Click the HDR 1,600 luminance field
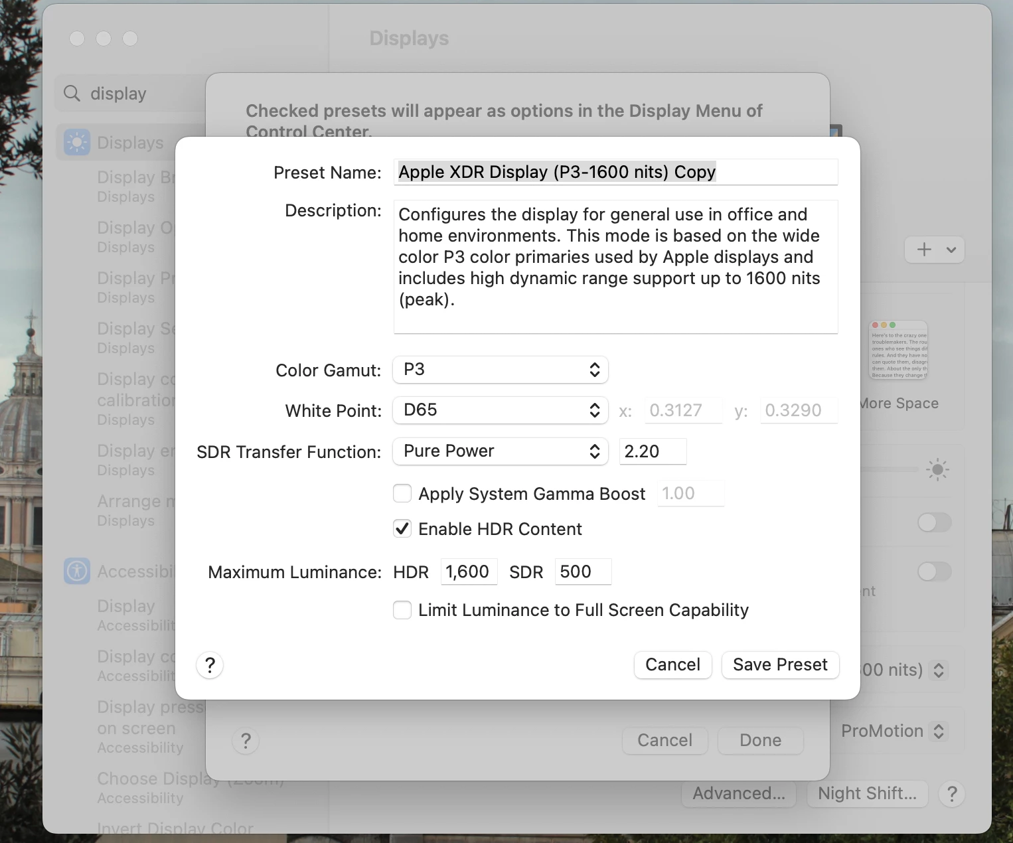1013x843 pixels. click(469, 572)
